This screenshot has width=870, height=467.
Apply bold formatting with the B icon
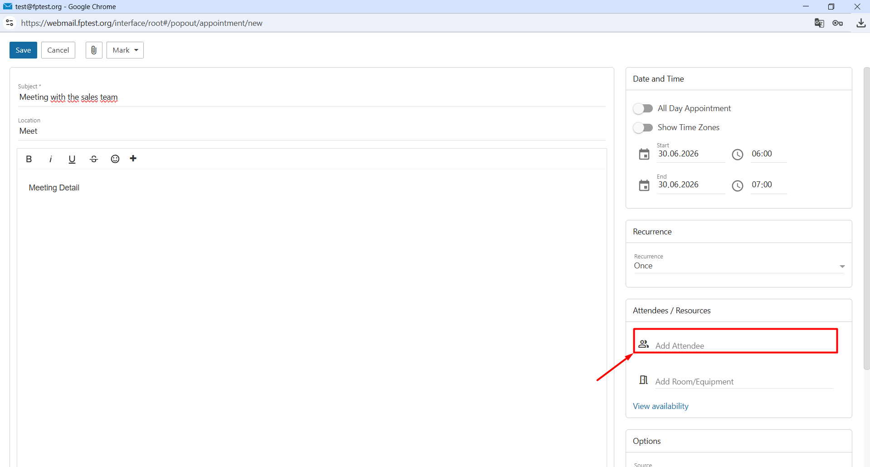pos(29,159)
